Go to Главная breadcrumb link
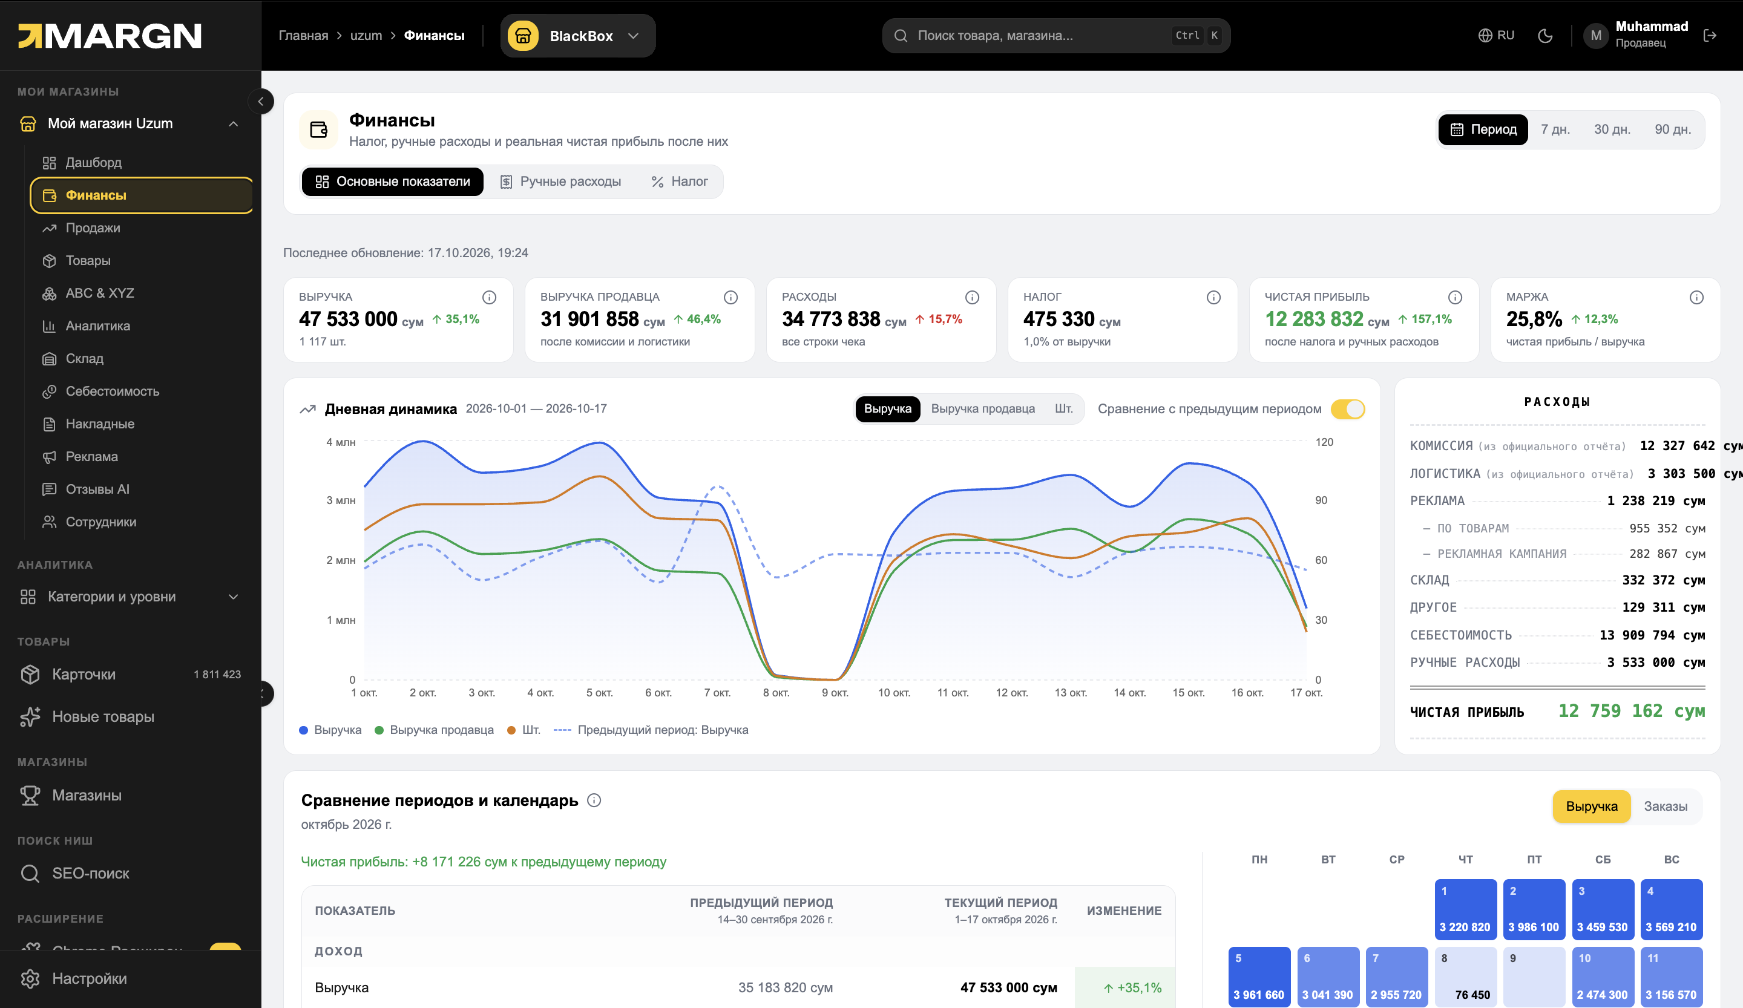This screenshot has width=1743, height=1008. coord(303,36)
